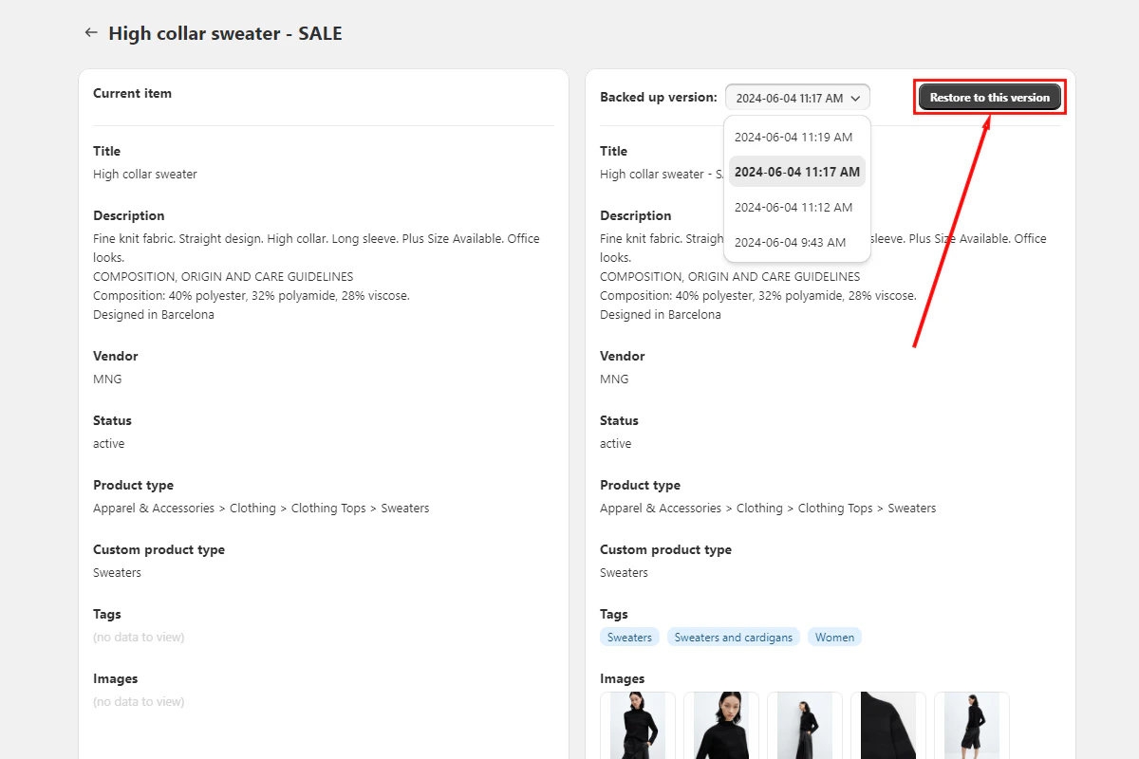Click the Women tag chip

tap(834, 637)
